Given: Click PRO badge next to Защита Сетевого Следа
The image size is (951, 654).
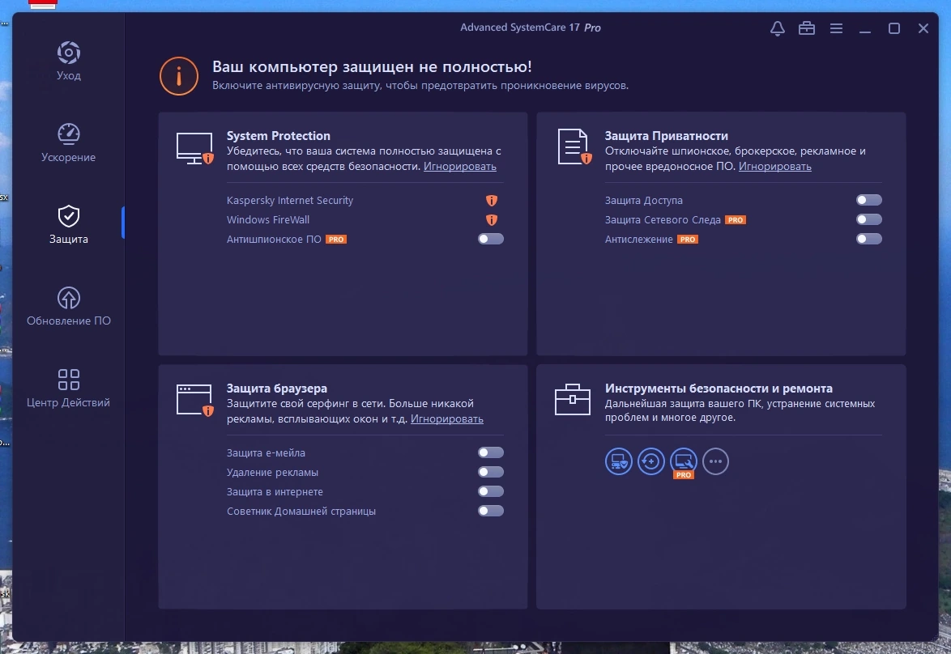Looking at the screenshot, I should 736,220.
